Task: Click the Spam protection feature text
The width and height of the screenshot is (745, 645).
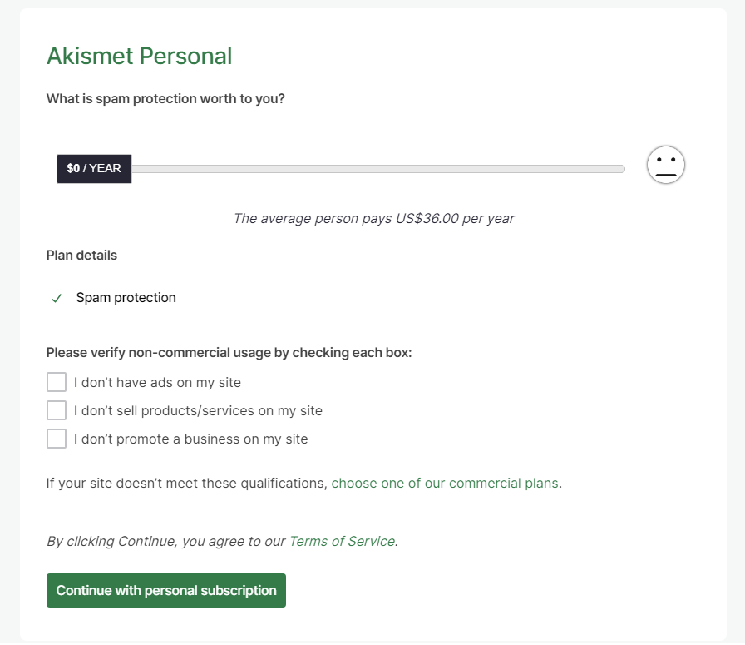Action: (126, 298)
